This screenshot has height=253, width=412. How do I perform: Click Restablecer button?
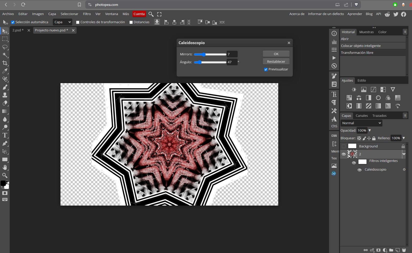276,61
